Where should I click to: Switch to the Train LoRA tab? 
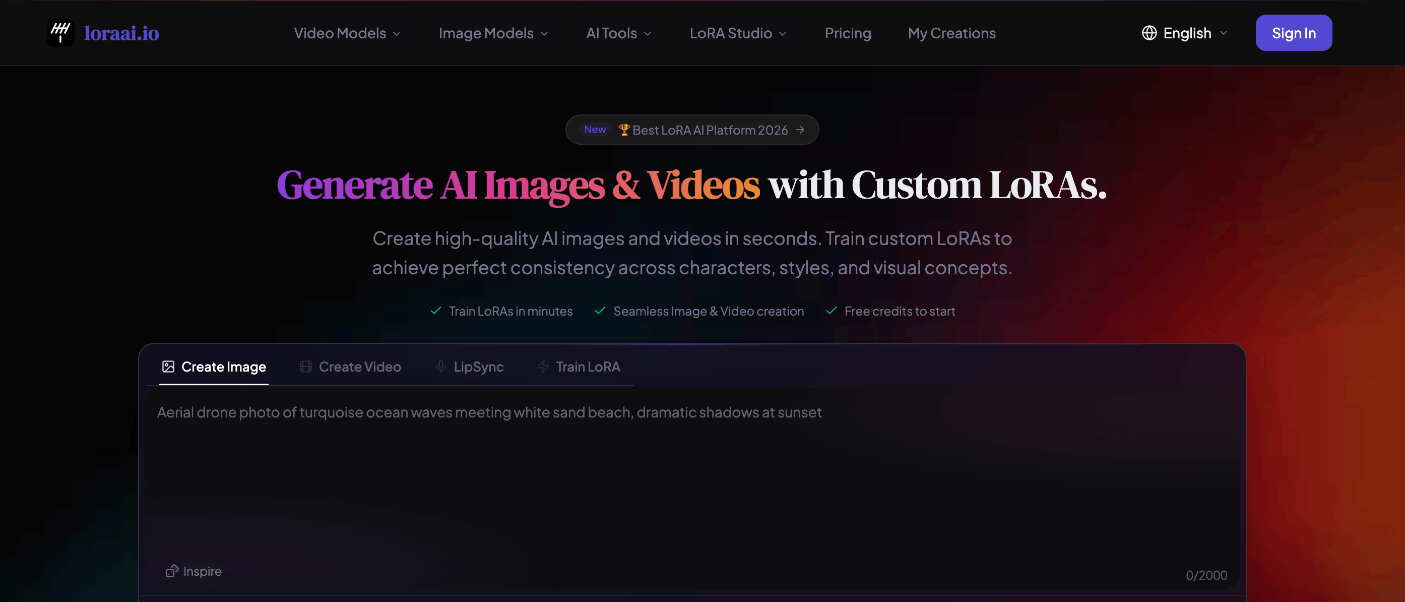pos(578,367)
